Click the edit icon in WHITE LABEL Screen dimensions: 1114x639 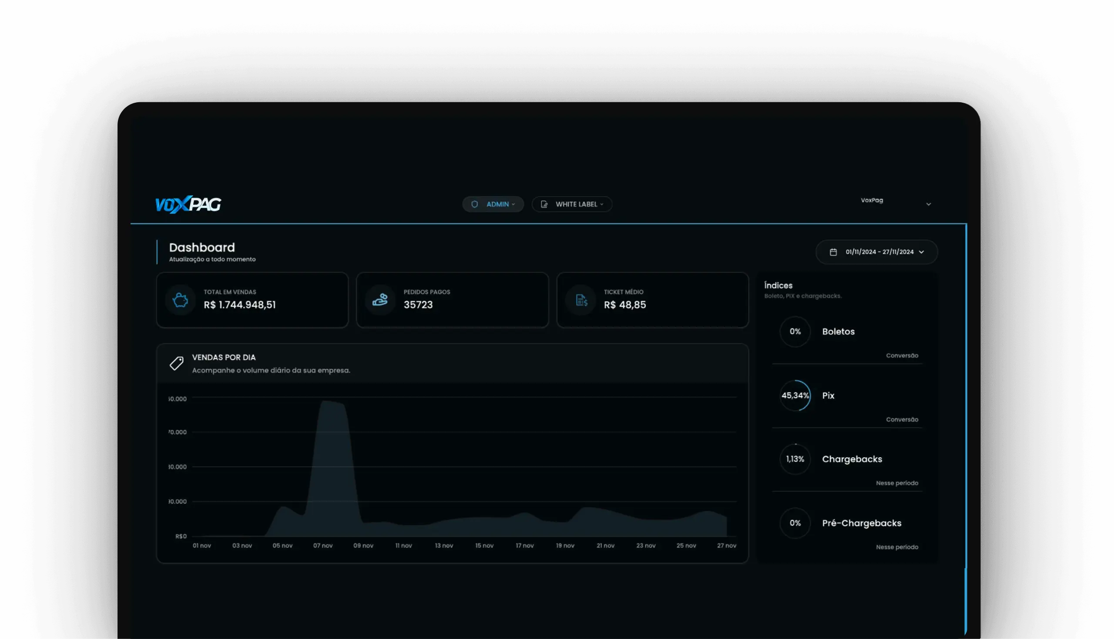click(544, 204)
